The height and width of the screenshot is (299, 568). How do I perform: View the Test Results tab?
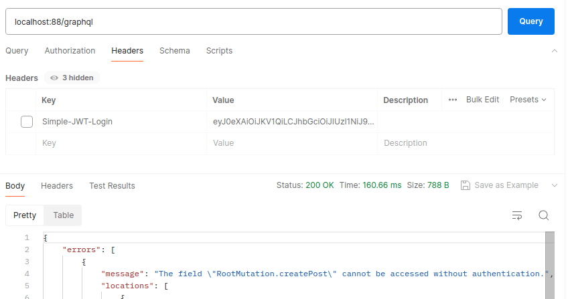(112, 186)
